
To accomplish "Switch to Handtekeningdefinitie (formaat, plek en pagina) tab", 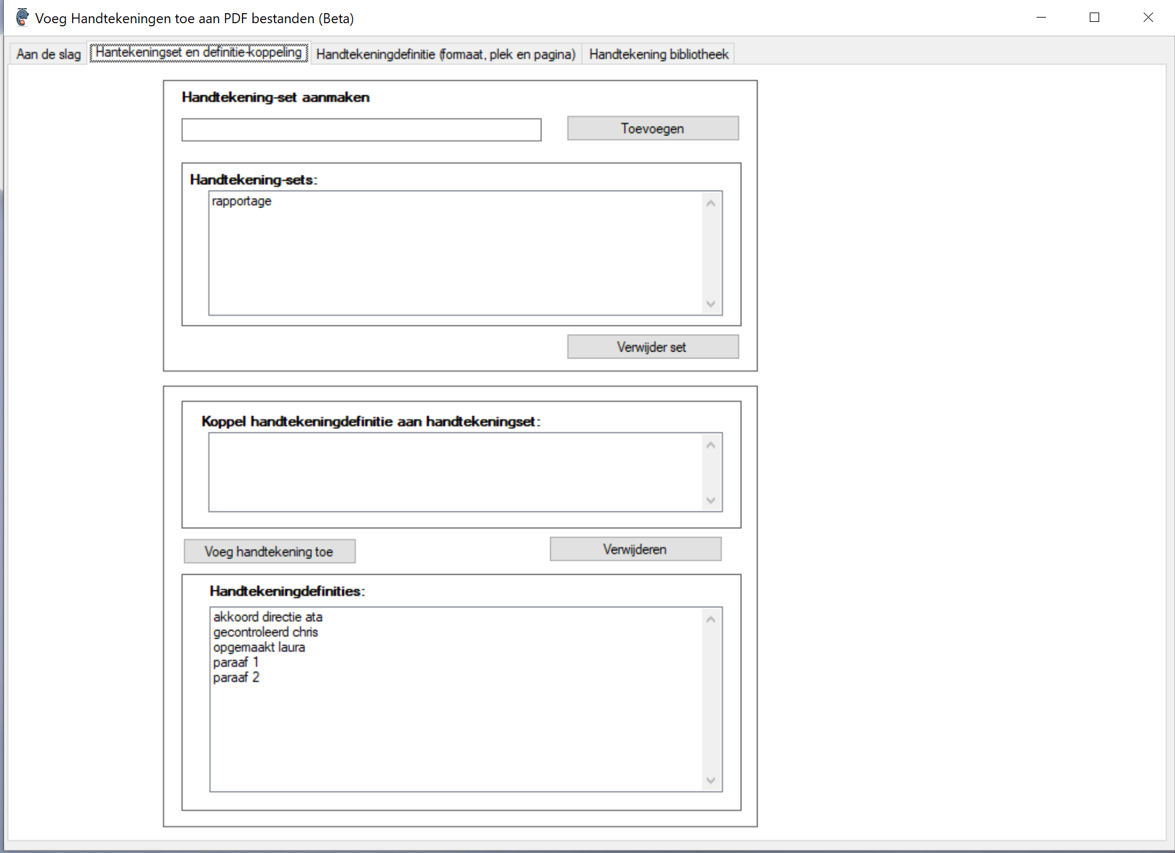I will pyautogui.click(x=446, y=54).
